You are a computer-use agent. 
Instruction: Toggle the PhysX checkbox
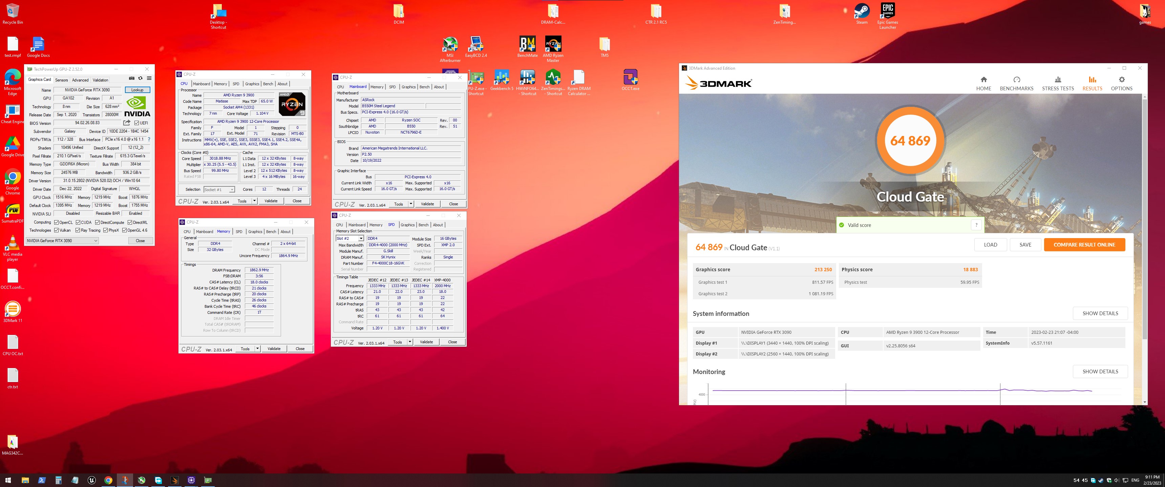[105, 230]
